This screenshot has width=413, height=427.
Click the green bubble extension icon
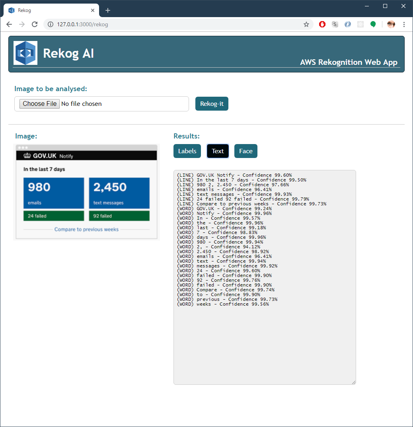pos(373,24)
